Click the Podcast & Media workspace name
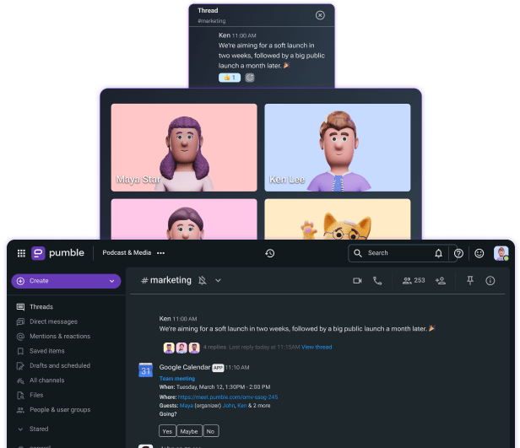 (x=127, y=253)
